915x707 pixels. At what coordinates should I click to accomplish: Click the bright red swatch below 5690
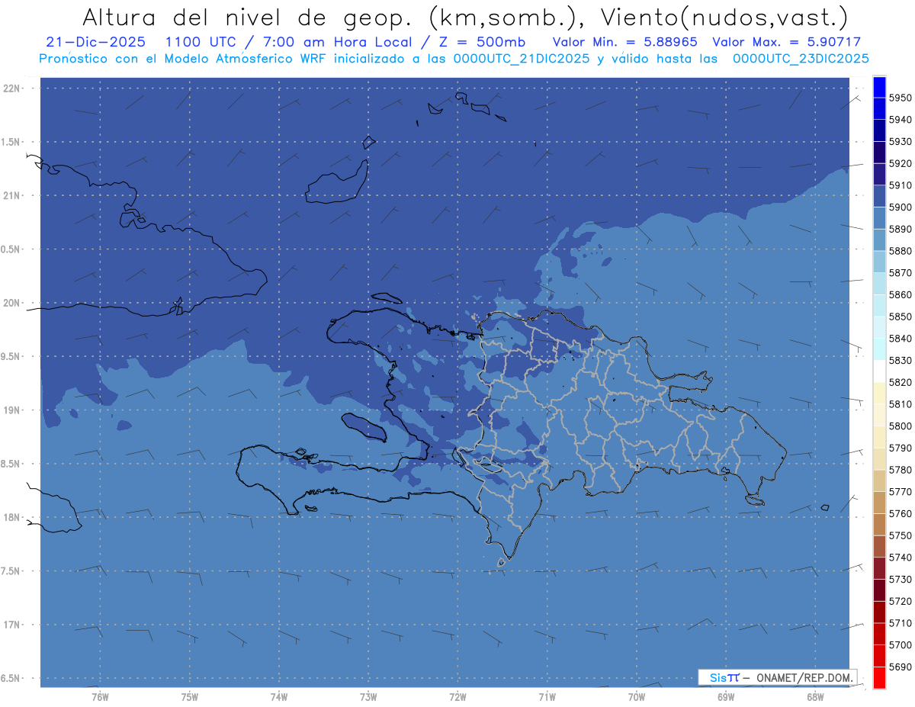[x=879, y=677]
